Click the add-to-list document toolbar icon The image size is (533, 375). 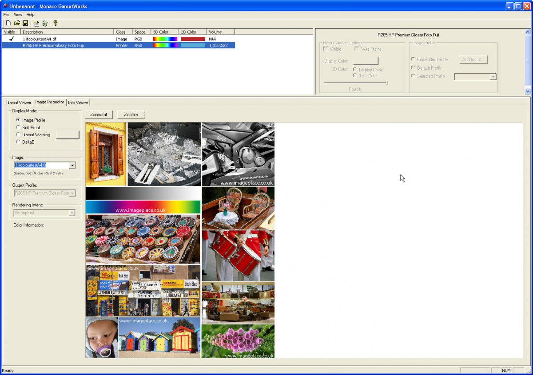click(36, 23)
